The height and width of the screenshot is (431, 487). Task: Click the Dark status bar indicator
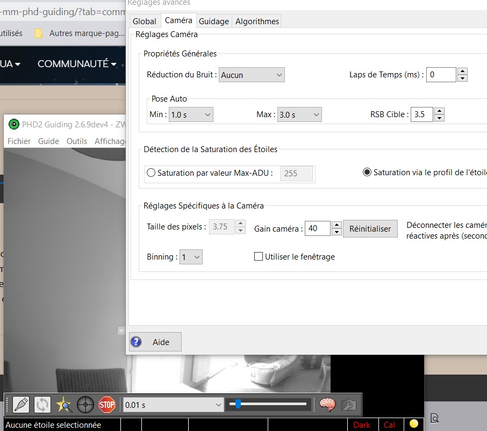[362, 425]
